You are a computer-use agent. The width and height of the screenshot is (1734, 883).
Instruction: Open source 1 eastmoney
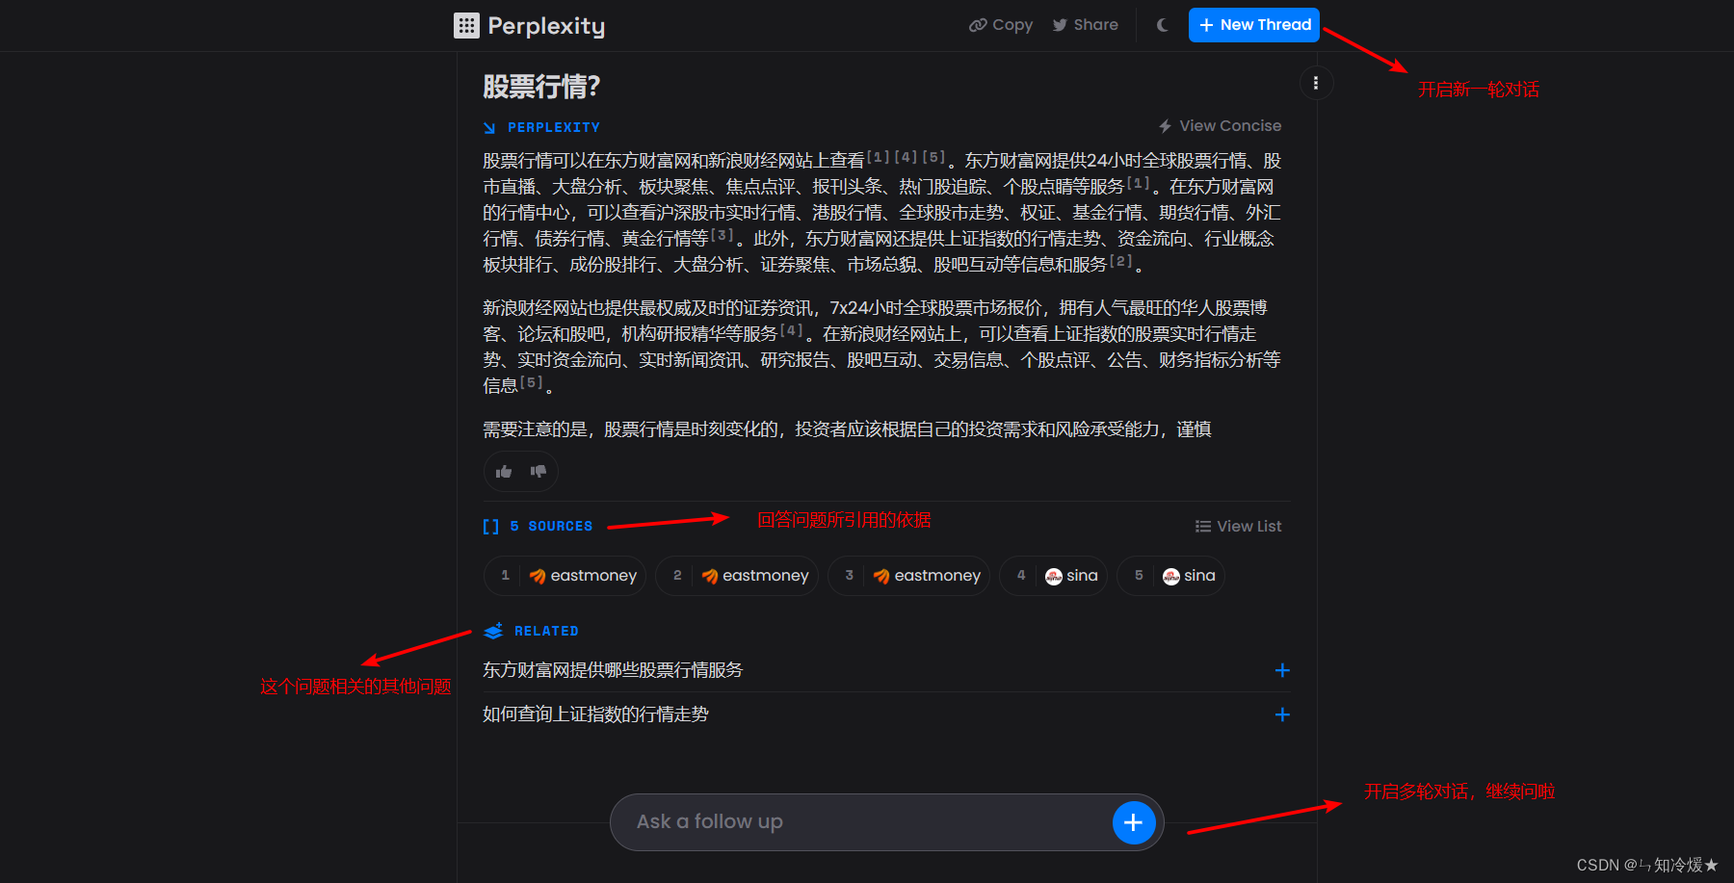[x=565, y=576]
